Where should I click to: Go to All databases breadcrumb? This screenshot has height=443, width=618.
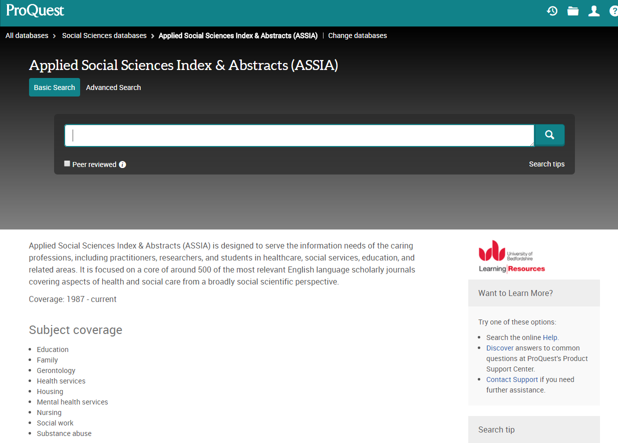27,35
